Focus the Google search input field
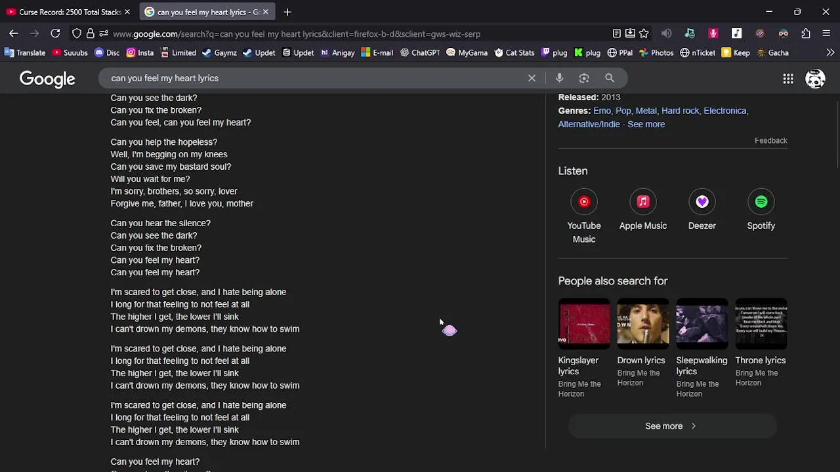840x472 pixels. pos(315,78)
